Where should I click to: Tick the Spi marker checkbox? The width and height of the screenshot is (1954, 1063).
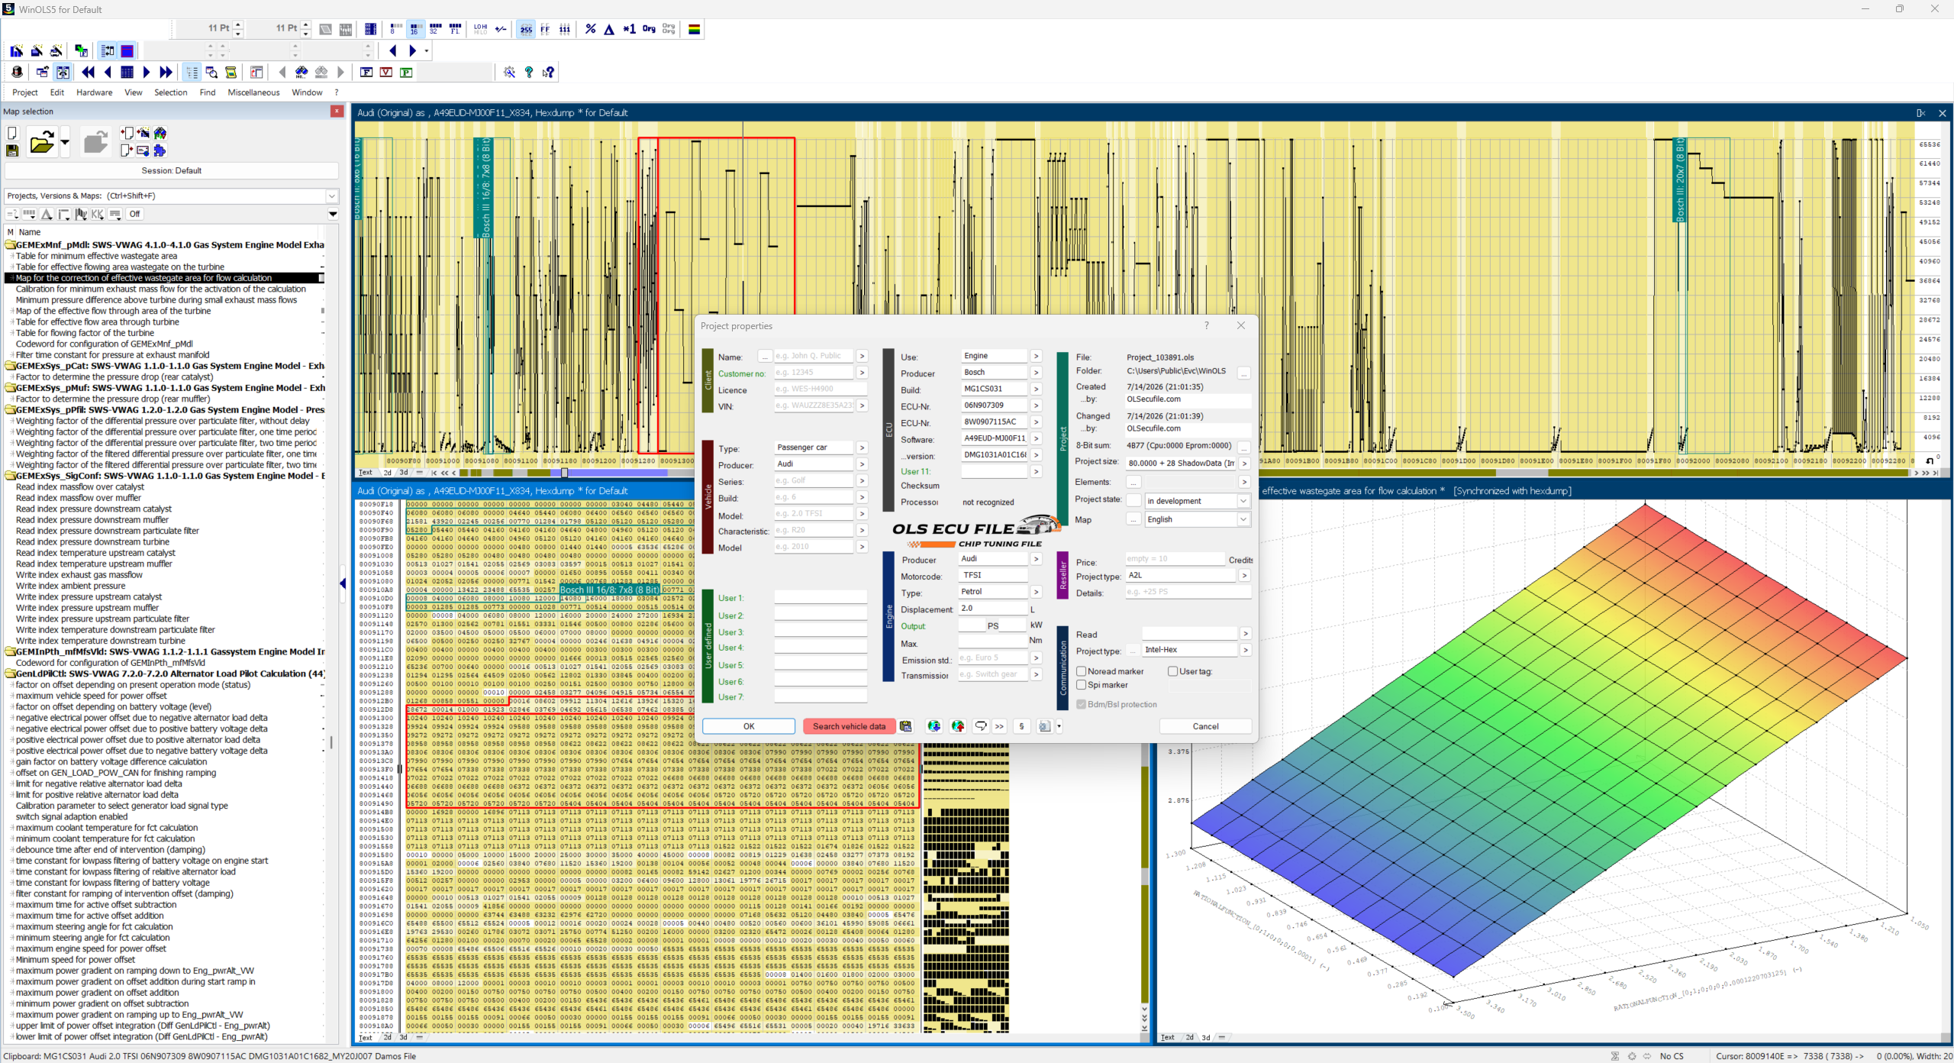pos(1081,685)
